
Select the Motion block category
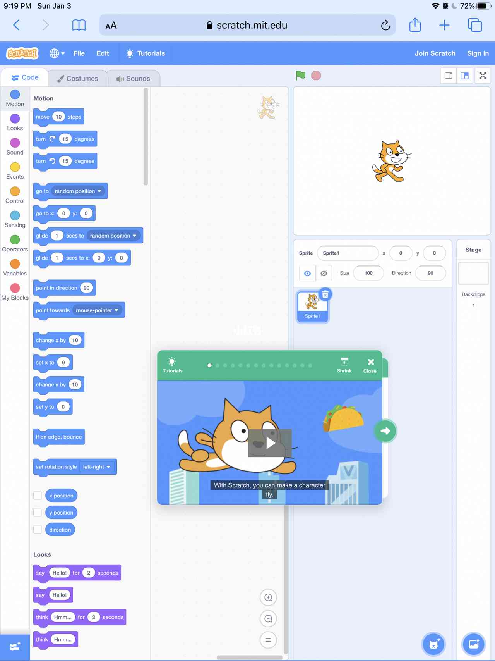(15, 98)
